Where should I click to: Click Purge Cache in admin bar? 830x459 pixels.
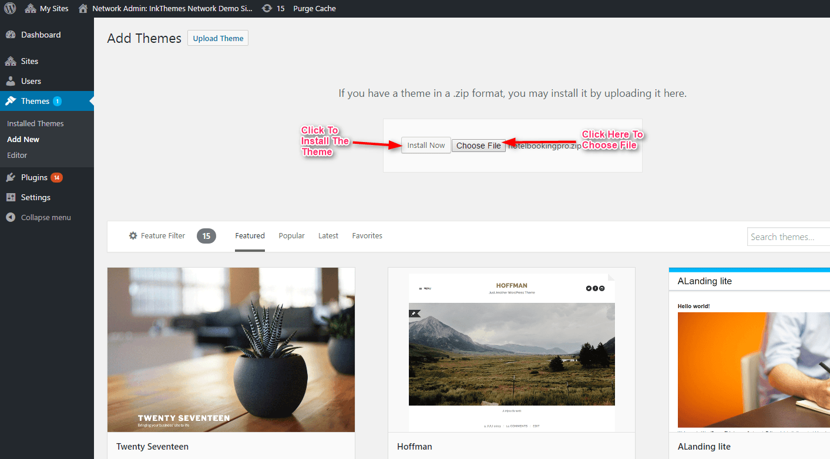314,8
